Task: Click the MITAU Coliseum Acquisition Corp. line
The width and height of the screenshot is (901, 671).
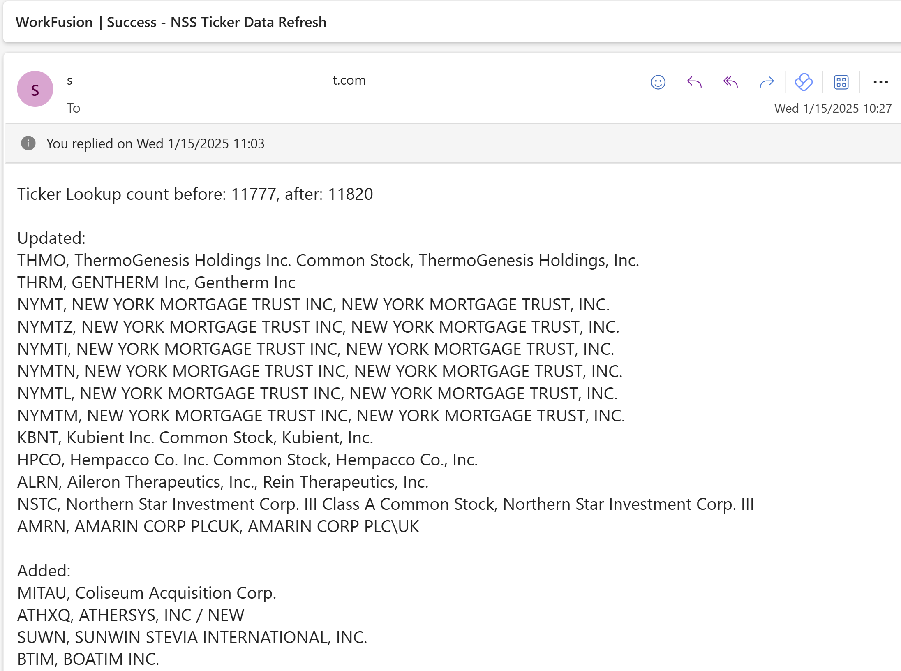Action: pyautogui.click(x=147, y=593)
